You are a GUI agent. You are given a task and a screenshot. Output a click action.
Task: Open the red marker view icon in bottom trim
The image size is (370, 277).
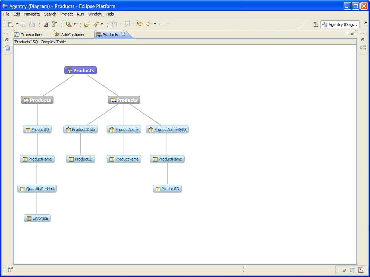(x=361, y=270)
